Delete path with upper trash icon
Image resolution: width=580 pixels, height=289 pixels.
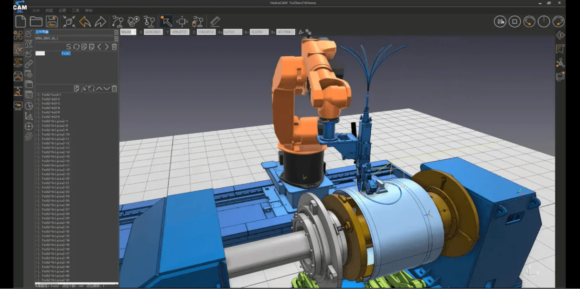[x=114, y=47]
